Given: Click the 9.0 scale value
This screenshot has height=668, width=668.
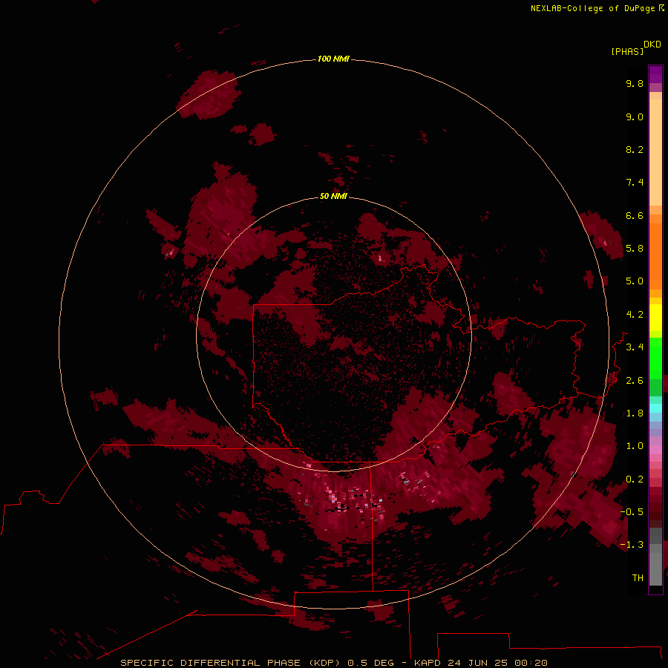Looking at the screenshot, I should (635, 117).
